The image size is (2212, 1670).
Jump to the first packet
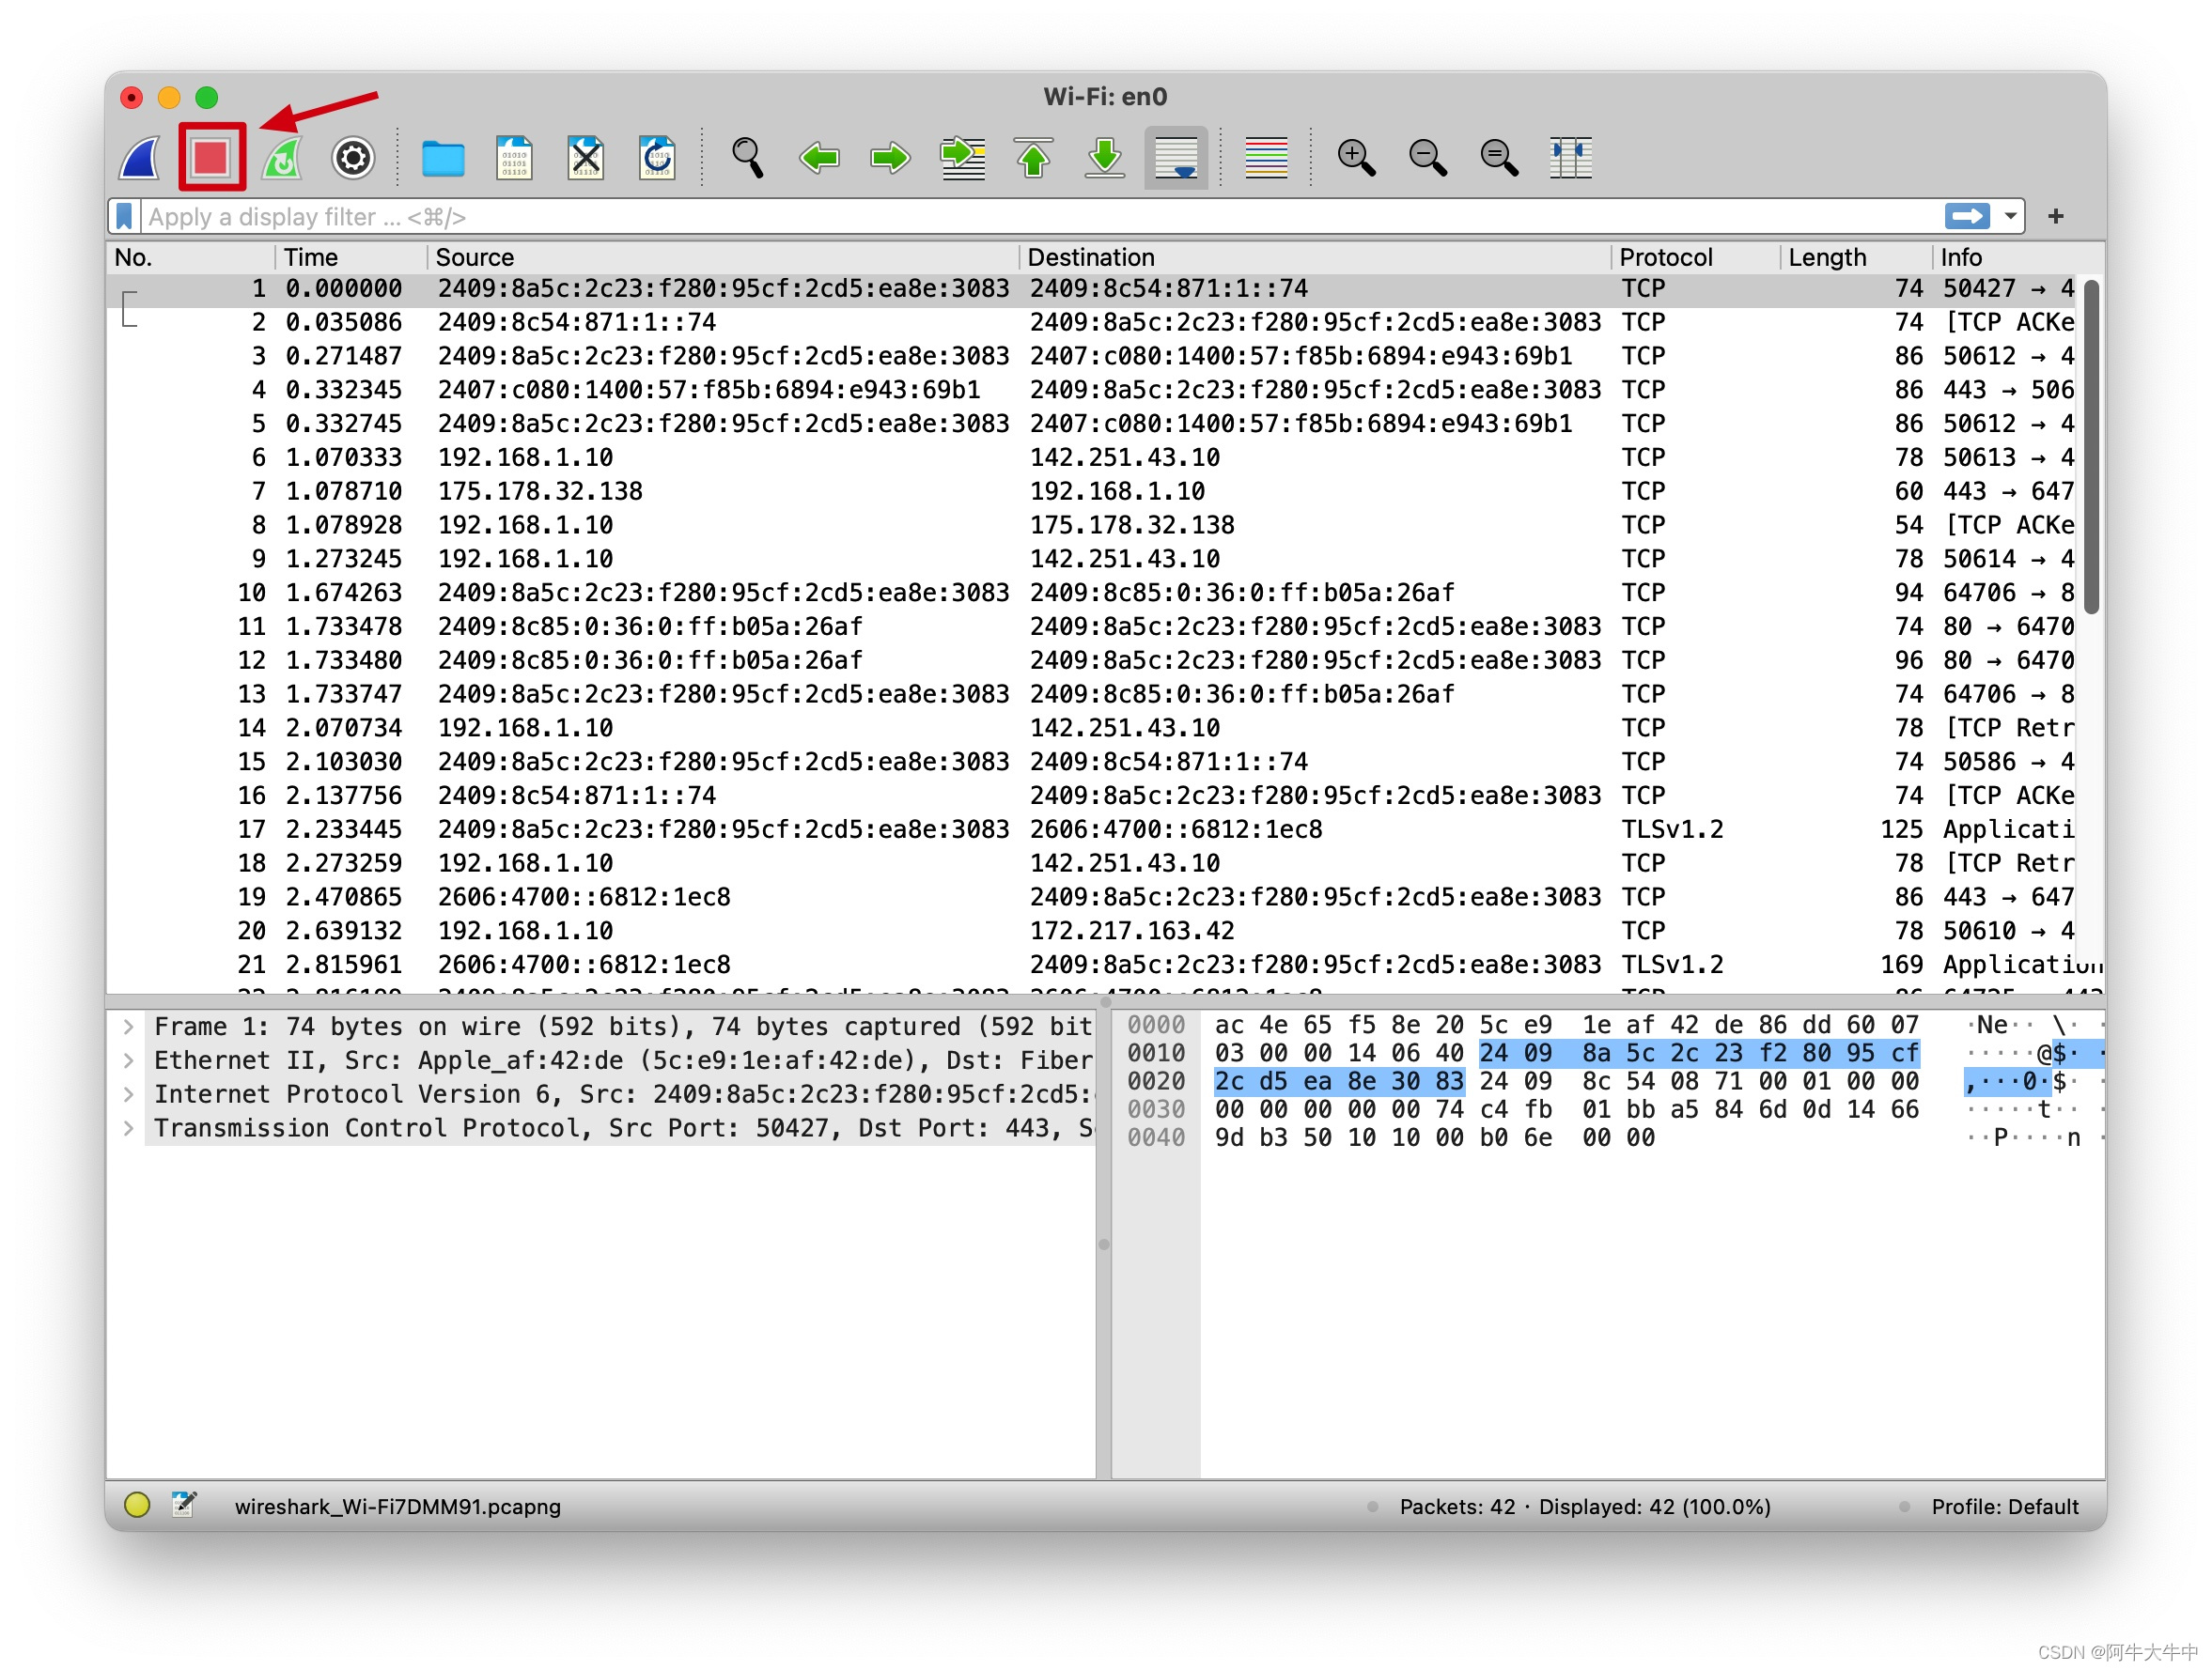pos(1033,158)
